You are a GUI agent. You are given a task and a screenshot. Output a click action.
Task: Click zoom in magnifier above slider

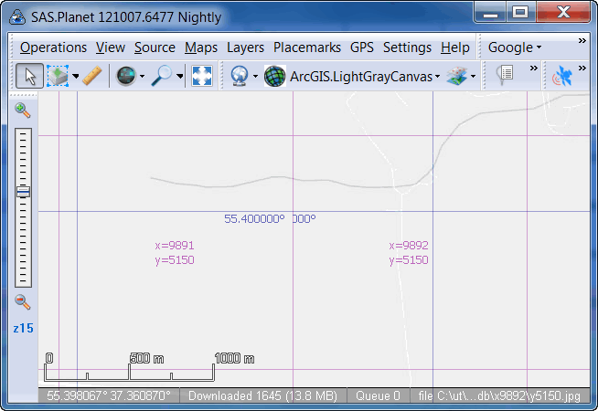tap(23, 110)
